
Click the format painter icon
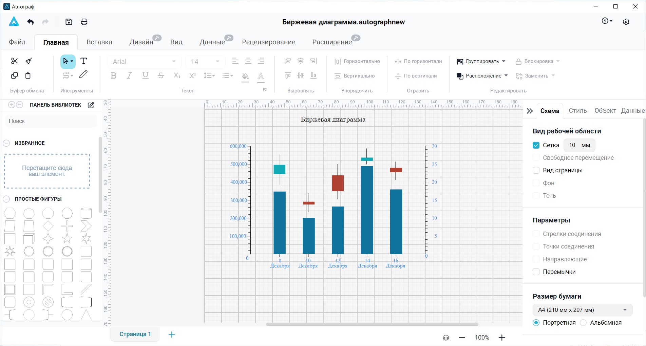pyautogui.click(x=29, y=61)
